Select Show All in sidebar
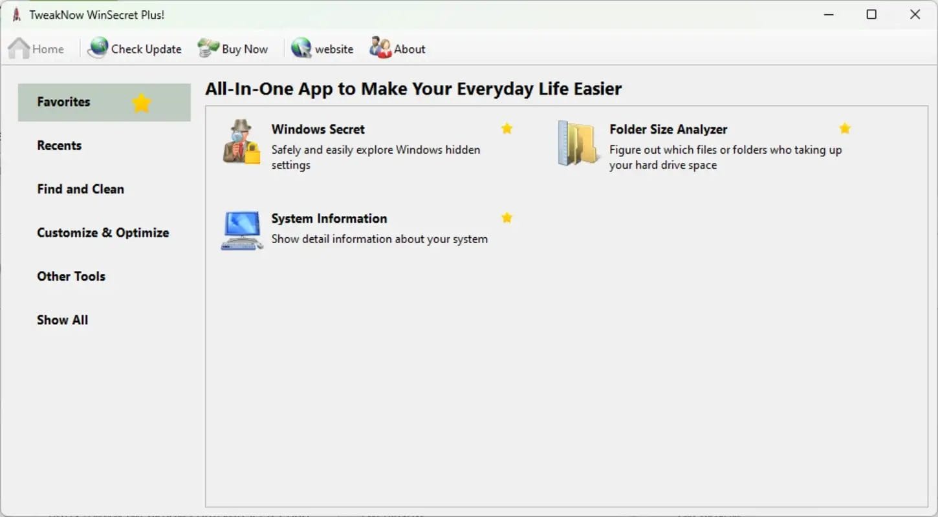 pos(62,320)
